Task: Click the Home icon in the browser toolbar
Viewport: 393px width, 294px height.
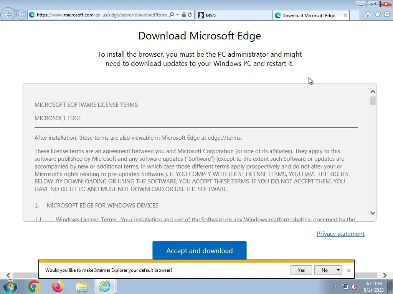Action: pyautogui.click(x=368, y=15)
